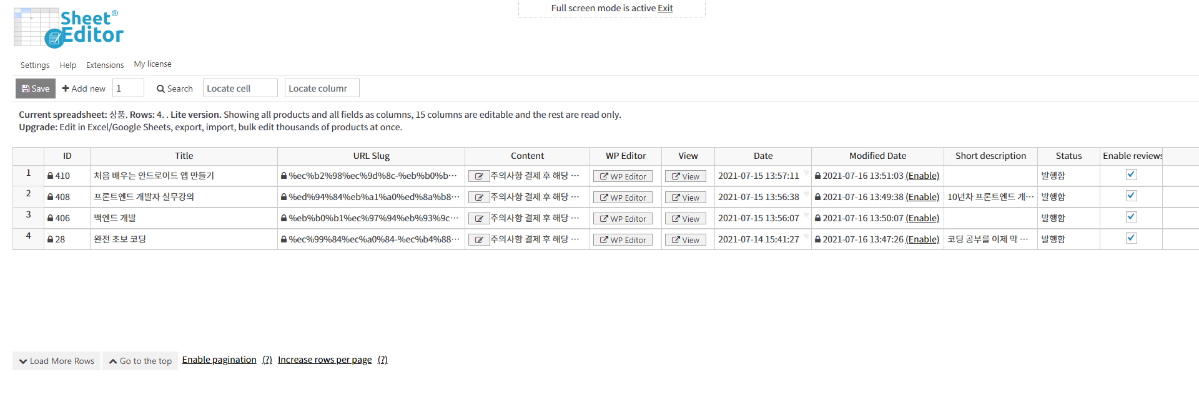This screenshot has width=1199, height=397.
Task: Click Increase rows per page link
Action: (325, 360)
